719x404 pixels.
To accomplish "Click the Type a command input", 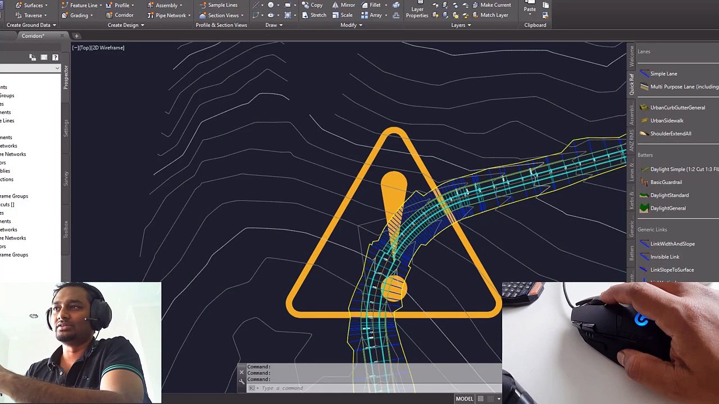I will coord(282,388).
